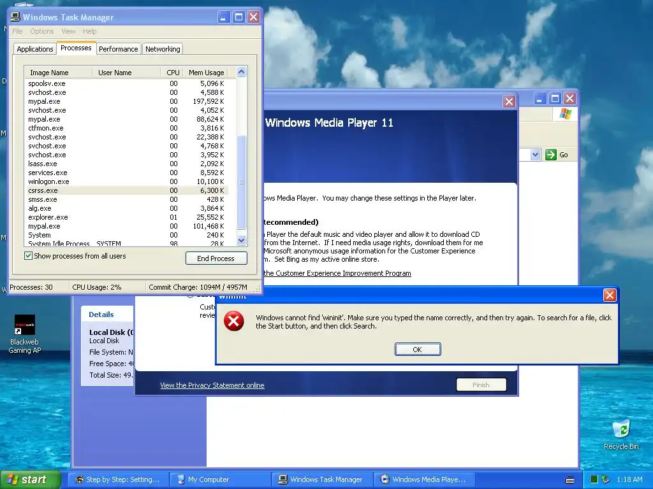This screenshot has width=653, height=489.
Task: Switch to the Networking tab
Action: click(x=163, y=49)
